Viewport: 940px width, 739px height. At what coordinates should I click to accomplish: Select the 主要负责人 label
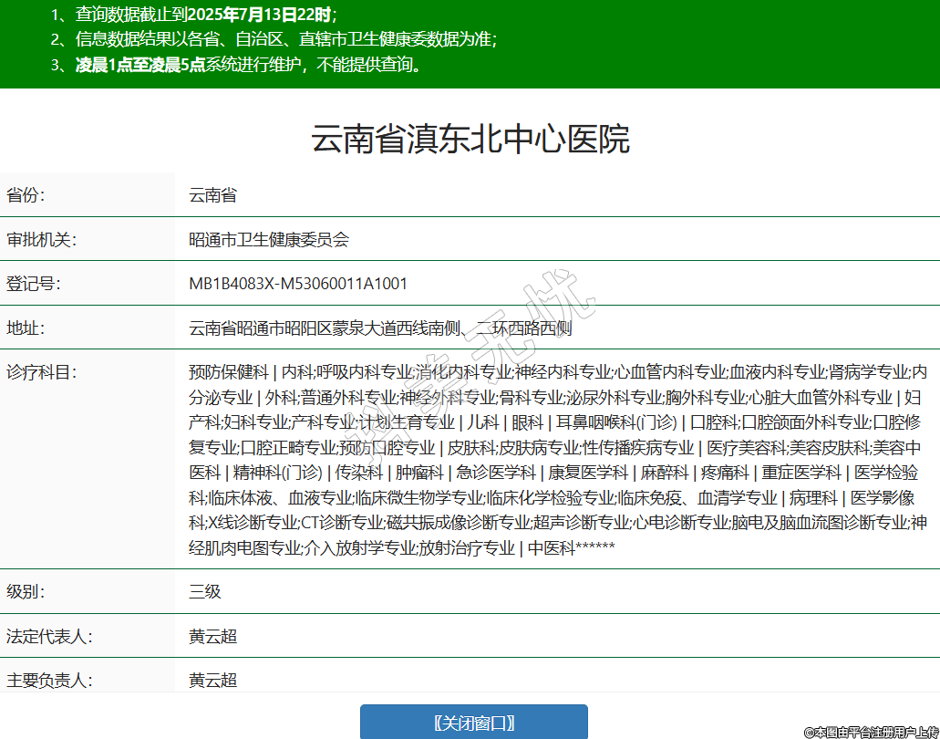pos(48,680)
